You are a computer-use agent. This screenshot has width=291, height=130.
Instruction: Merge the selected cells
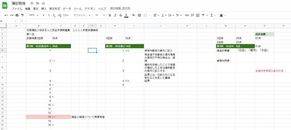click(x=145, y=15)
